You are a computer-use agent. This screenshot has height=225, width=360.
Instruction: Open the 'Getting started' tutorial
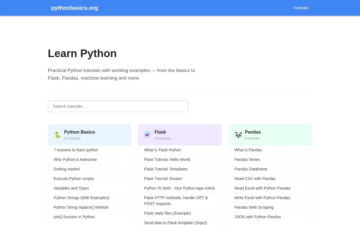[x=67, y=169]
